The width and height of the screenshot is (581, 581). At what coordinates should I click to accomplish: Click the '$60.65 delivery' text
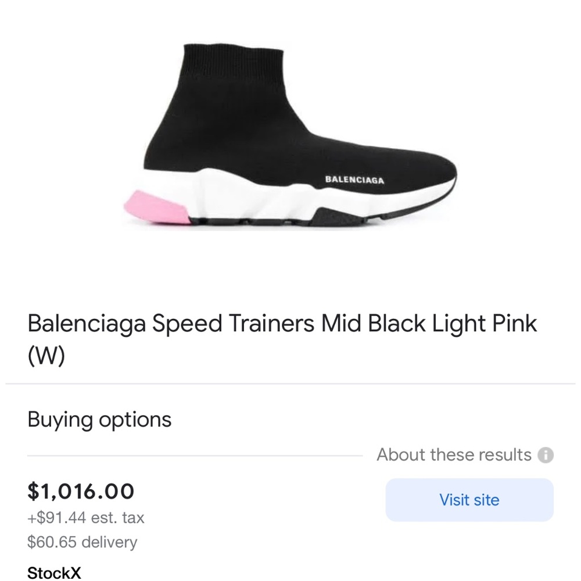81,542
